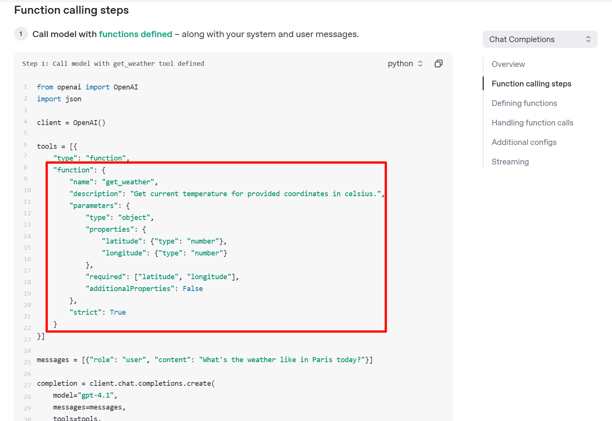Click the '"parameters": {' line
This screenshot has width=612, height=421.
[x=100, y=206]
